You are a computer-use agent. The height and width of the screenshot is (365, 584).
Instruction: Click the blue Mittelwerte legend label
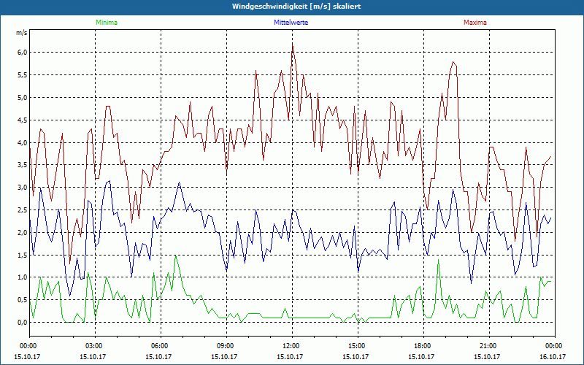(x=291, y=23)
